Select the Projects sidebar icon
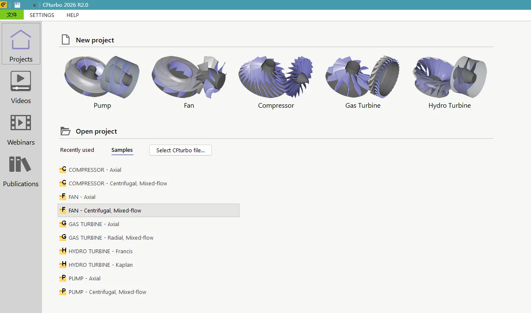 pyautogui.click(x=21, y=44)
